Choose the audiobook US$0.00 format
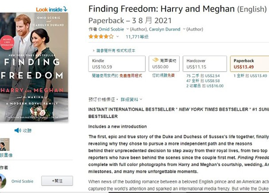 click(x=164, y=64)
